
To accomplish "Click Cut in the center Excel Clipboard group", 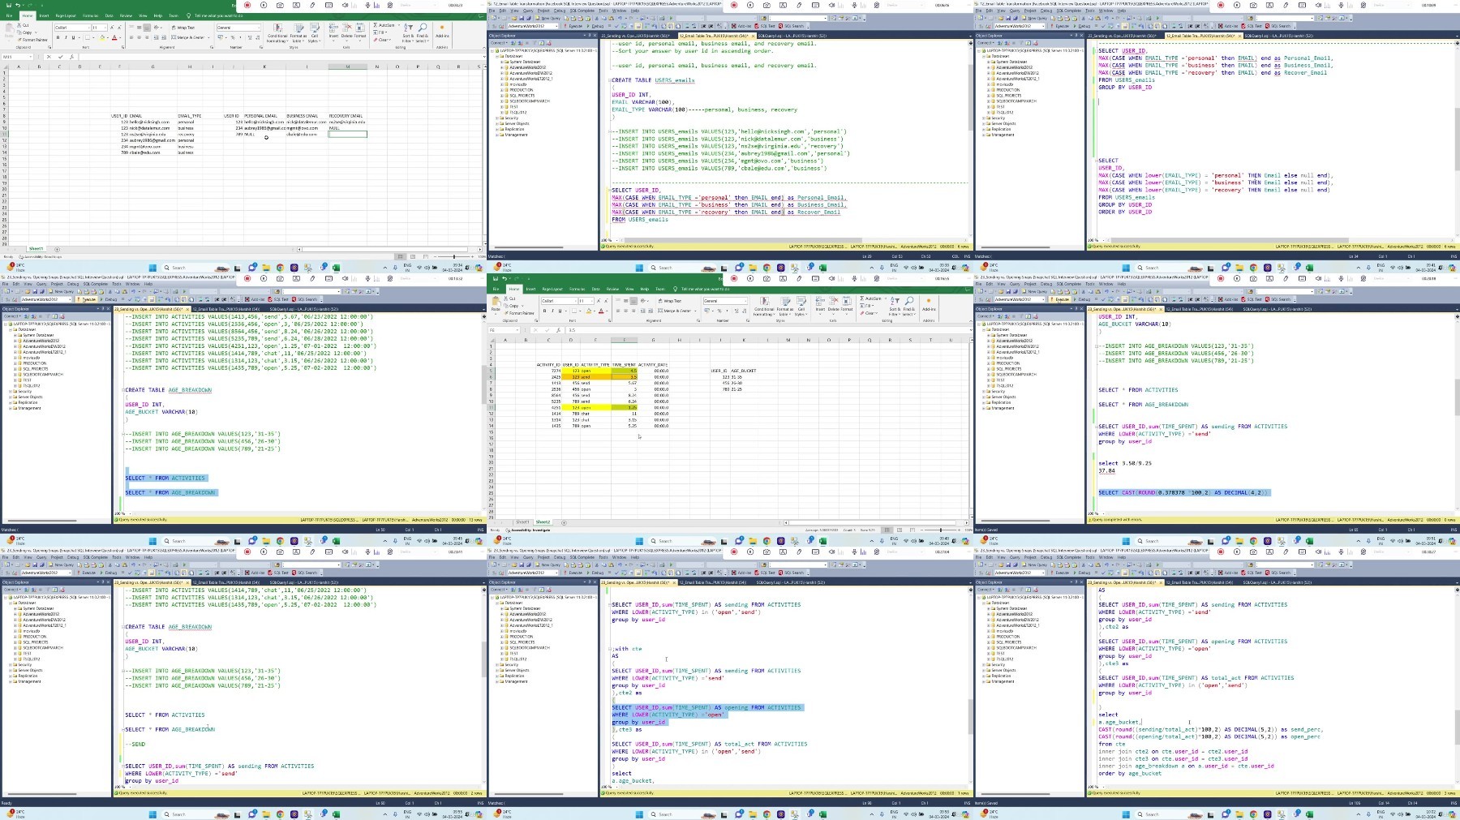I will pos(511,298).
